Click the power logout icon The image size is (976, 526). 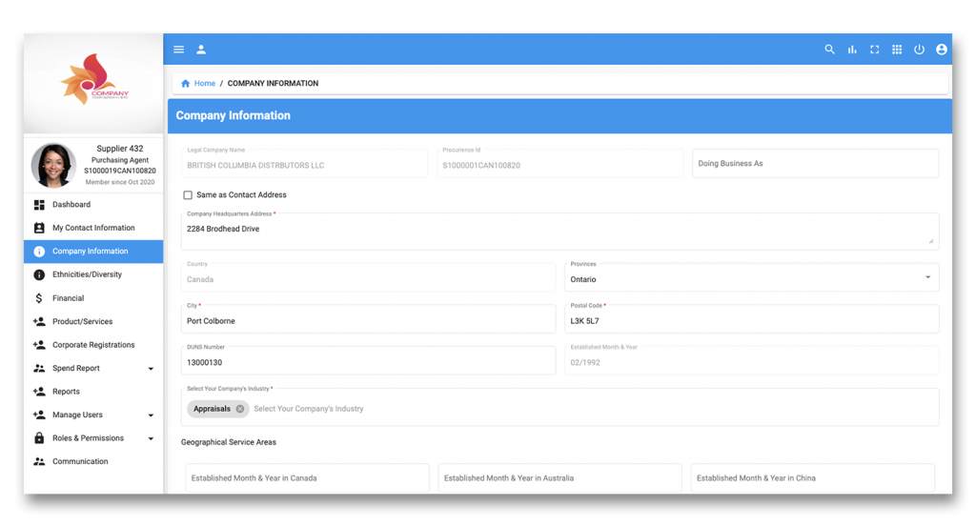tap(919, 50)
